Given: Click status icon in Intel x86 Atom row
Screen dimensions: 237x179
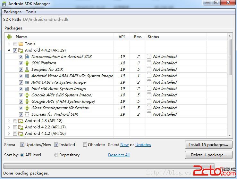Looking at the screenshot, I should coord(149,89).
